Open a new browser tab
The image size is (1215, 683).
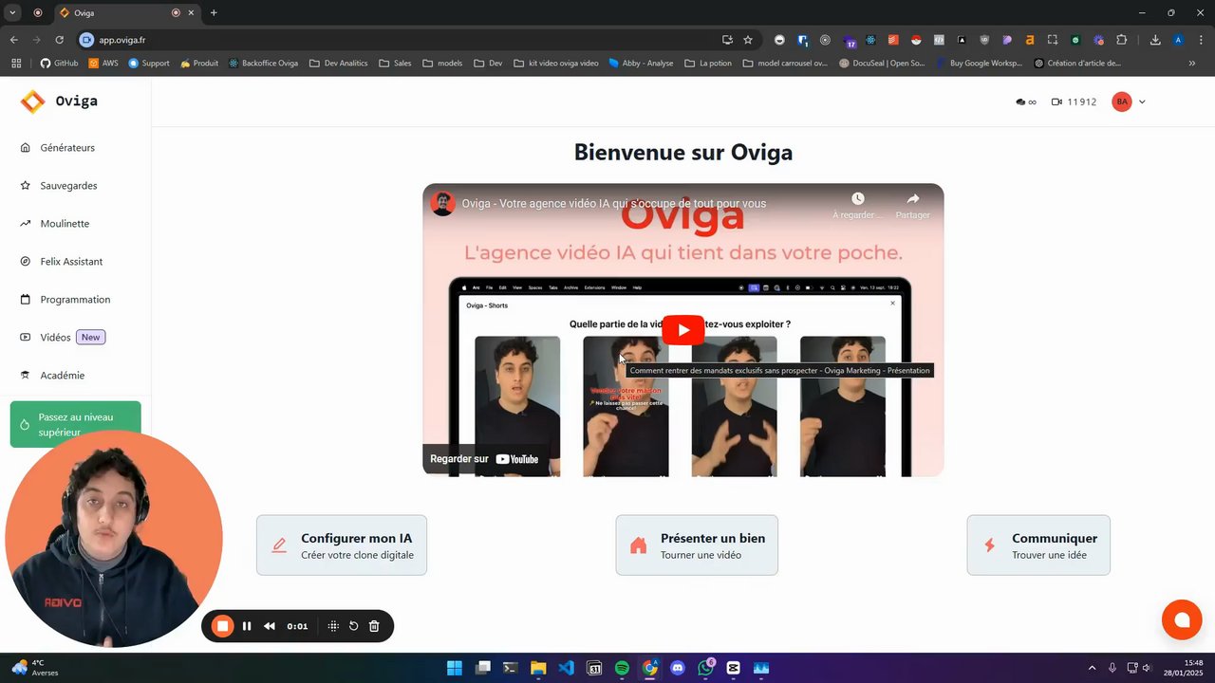pos(214,13)
